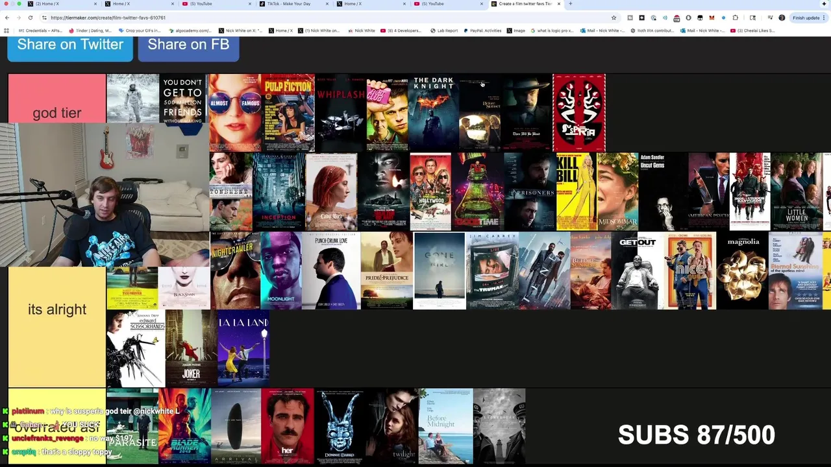Image resolution: width=831 pixels, height=467 pixels.
Task: Close the TikTok - Make Your Day tab
Action: [x=327, y=4]
